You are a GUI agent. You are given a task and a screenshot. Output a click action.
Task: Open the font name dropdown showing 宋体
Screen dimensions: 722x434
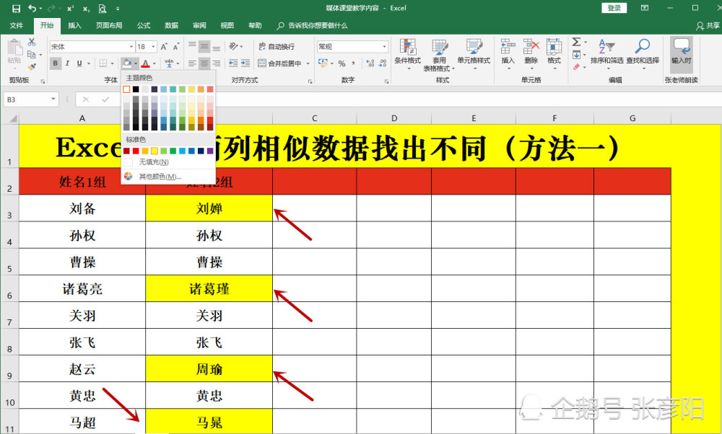pyautogui.click(x=131, y=46)
